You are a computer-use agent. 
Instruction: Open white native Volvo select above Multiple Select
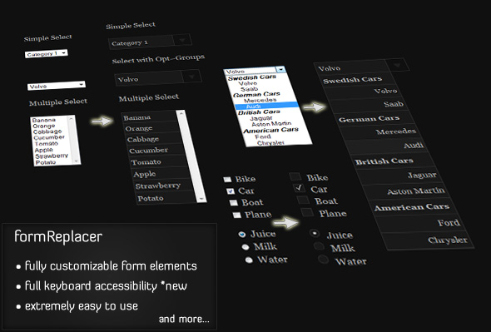click(x=57, y=85)
